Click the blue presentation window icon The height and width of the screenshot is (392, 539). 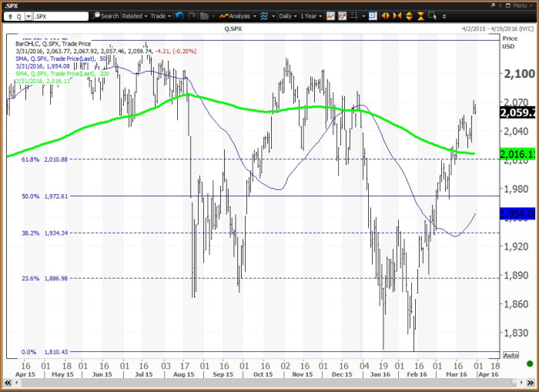tap(373, 16)
